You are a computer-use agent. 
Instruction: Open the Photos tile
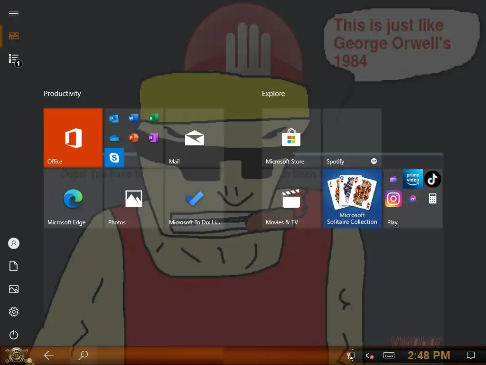pos(133,199)
